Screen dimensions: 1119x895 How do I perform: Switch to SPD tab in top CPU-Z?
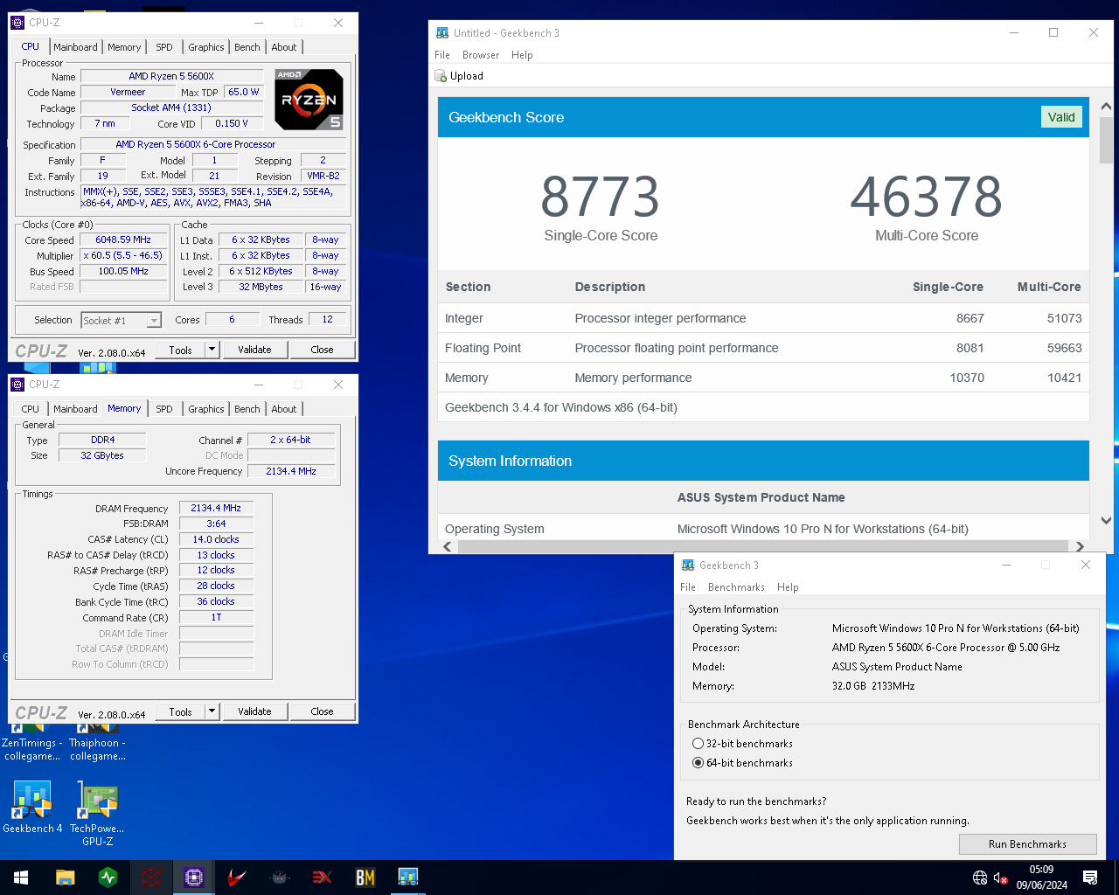point(164,47)
